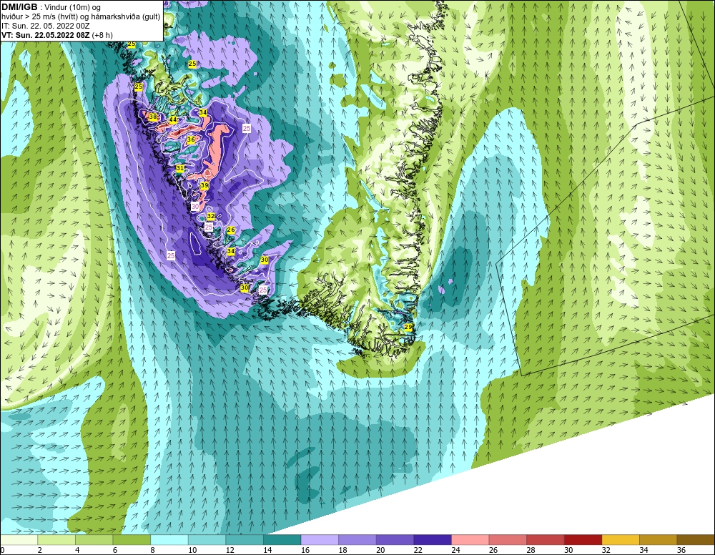
Task: Click the yellow gust label 36 on the map
Action: [x=191, y=139]
